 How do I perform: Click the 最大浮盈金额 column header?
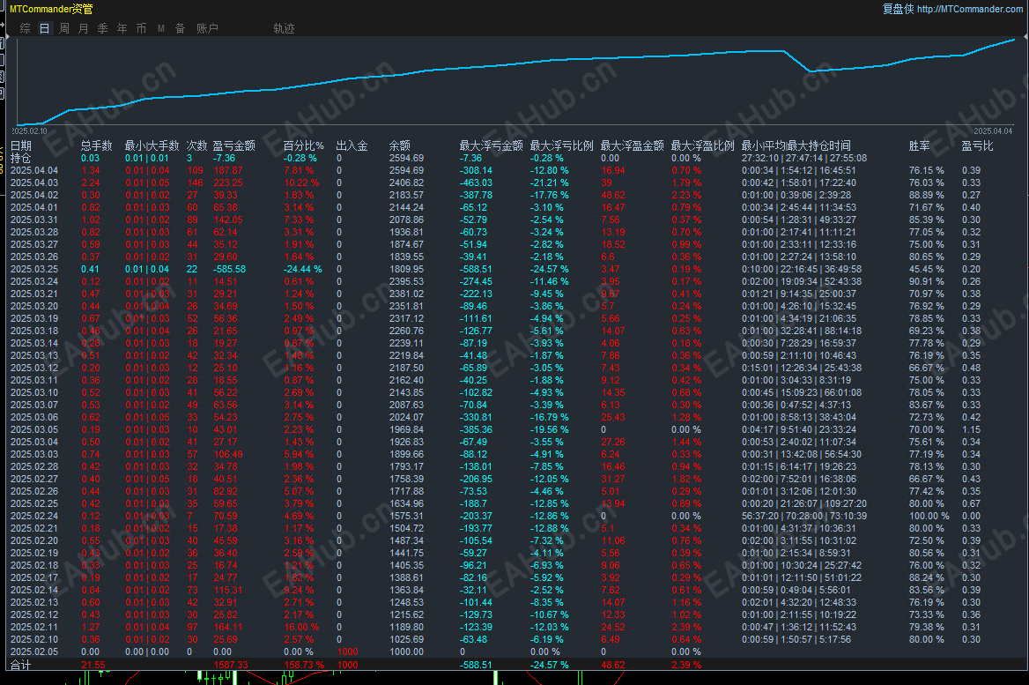coord(632,145)
